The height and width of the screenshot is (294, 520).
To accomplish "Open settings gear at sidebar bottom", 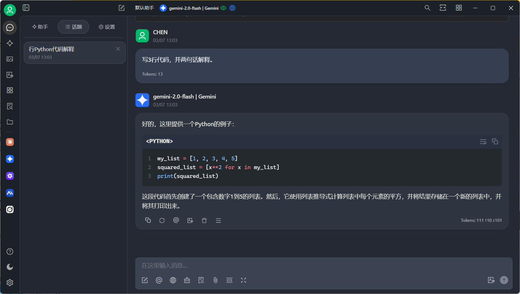I will tap(10, 283).
